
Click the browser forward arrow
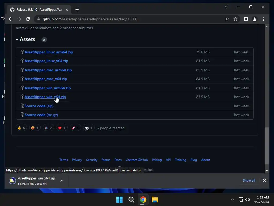pos(19,19)
